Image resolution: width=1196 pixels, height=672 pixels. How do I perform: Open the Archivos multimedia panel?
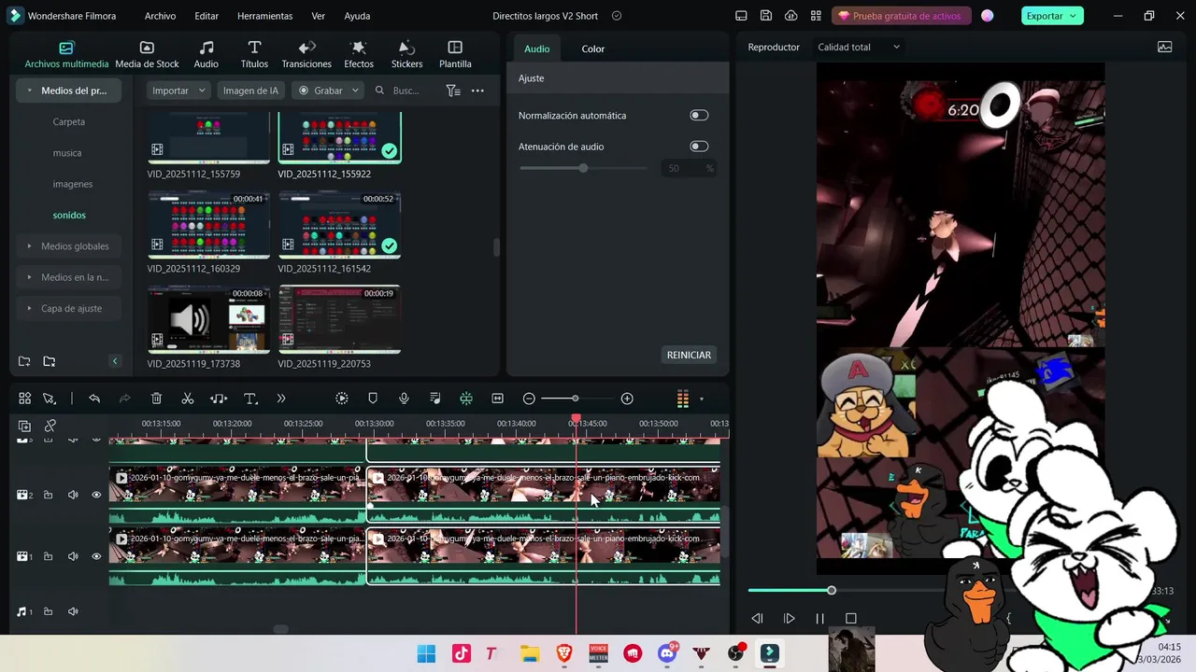[66, 55]
